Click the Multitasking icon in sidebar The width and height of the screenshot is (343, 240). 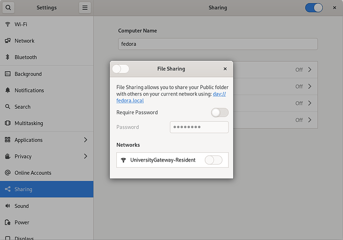(7, 123)
